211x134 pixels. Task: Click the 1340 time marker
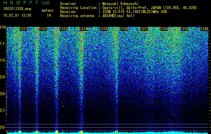(x=204, y=29)
